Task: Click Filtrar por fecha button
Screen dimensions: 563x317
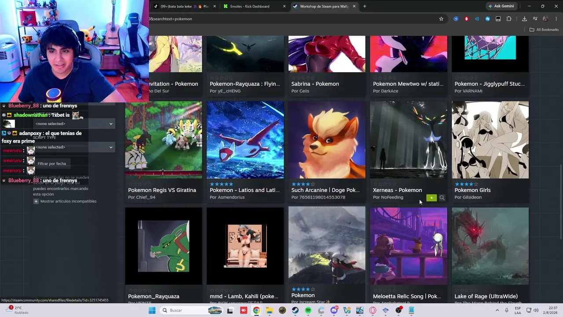Action: point(52,163)
